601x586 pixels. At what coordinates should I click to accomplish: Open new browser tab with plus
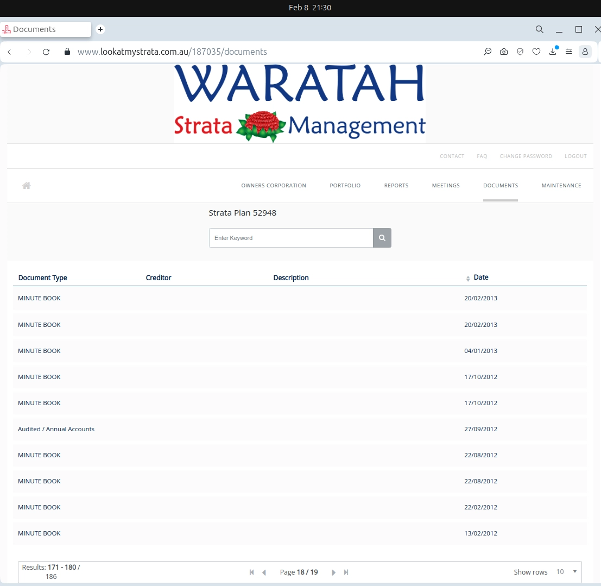(100, 29)
